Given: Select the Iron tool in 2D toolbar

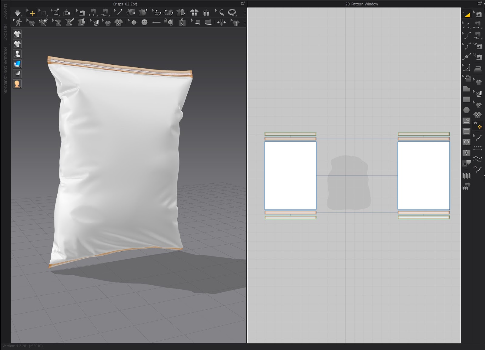Looking at the screenshot, I should tap(478, 68).
